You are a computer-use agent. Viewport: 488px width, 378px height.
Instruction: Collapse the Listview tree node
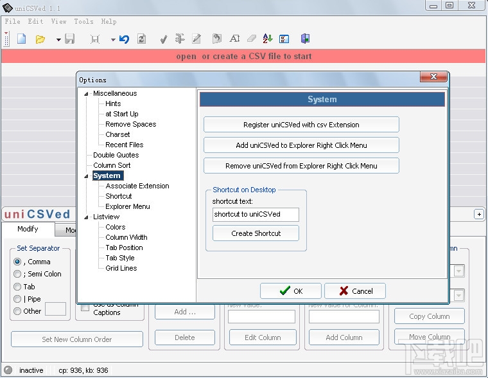point(86,217)
